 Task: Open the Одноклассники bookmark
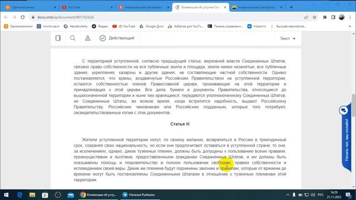point(18,26)
